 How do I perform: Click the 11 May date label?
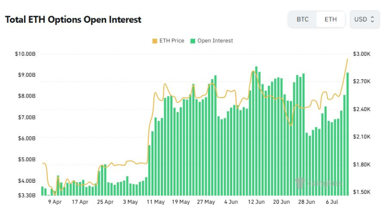click(x=155, y=202)
